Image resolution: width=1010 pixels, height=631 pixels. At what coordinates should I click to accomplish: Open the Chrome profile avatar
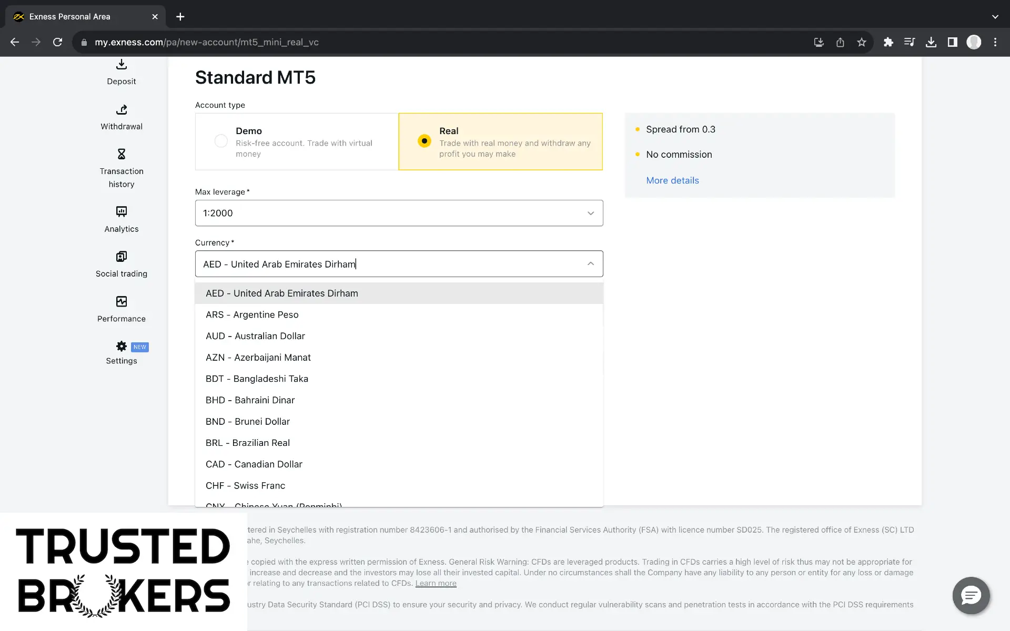pos(974,42)
